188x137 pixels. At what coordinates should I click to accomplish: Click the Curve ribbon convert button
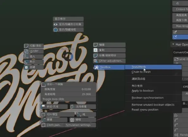(x=181, y=59)
